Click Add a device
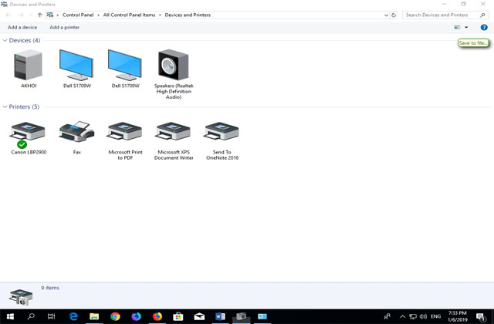 [22, 28]
